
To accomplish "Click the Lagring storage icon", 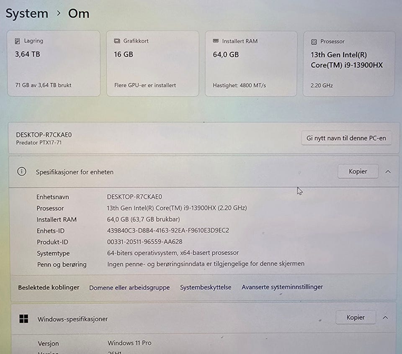I will pos(18,41).
